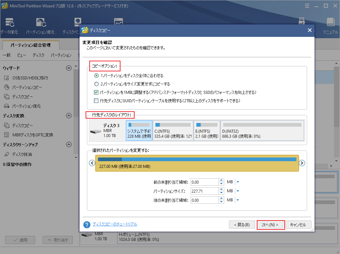Switch to the ビュー menu
Screen dimensions: 340x254
21,55
